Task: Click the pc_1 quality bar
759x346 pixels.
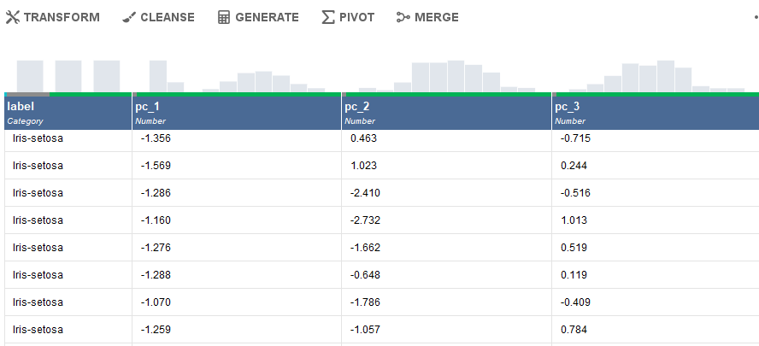Action: pos(237,94)
